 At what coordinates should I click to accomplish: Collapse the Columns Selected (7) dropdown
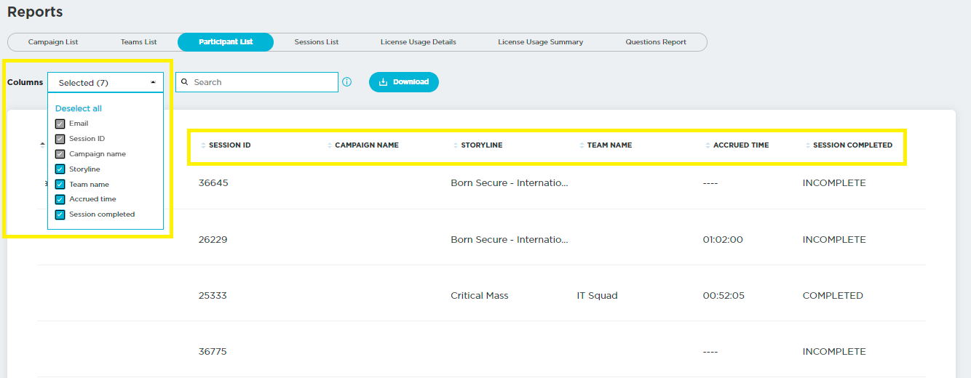106,83
